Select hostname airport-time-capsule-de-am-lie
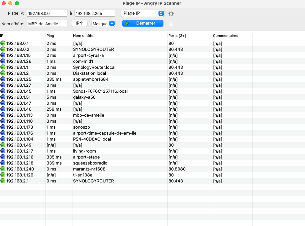The height and width of the screenshot is (226, 305). 105,133
